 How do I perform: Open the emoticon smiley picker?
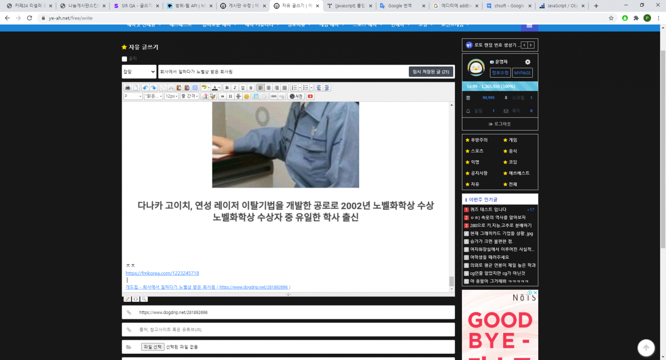click(x=246, y=96)
